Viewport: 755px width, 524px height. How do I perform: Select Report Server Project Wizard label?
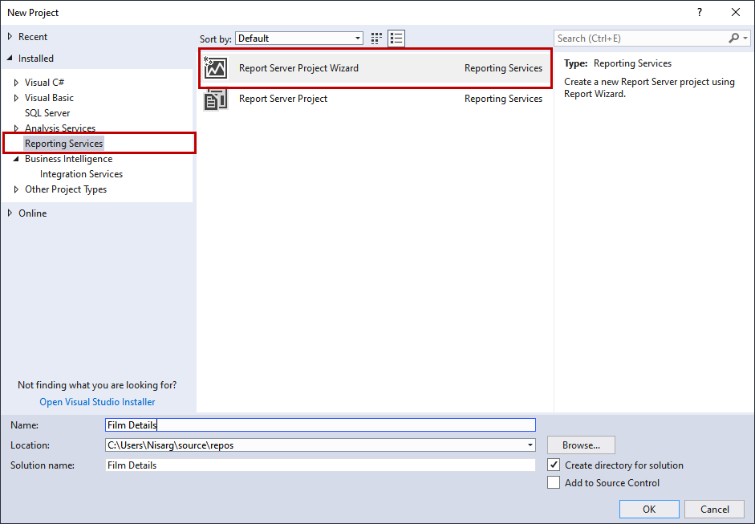click(298, 68)
